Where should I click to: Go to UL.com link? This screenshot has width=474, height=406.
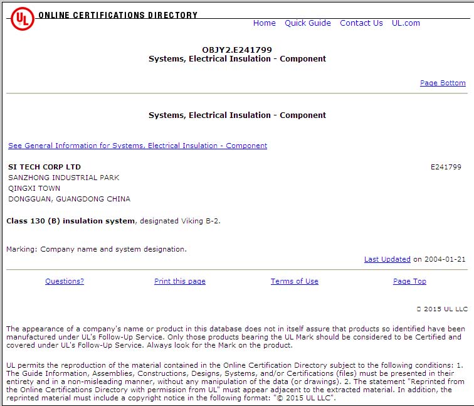tap(406, 23)
